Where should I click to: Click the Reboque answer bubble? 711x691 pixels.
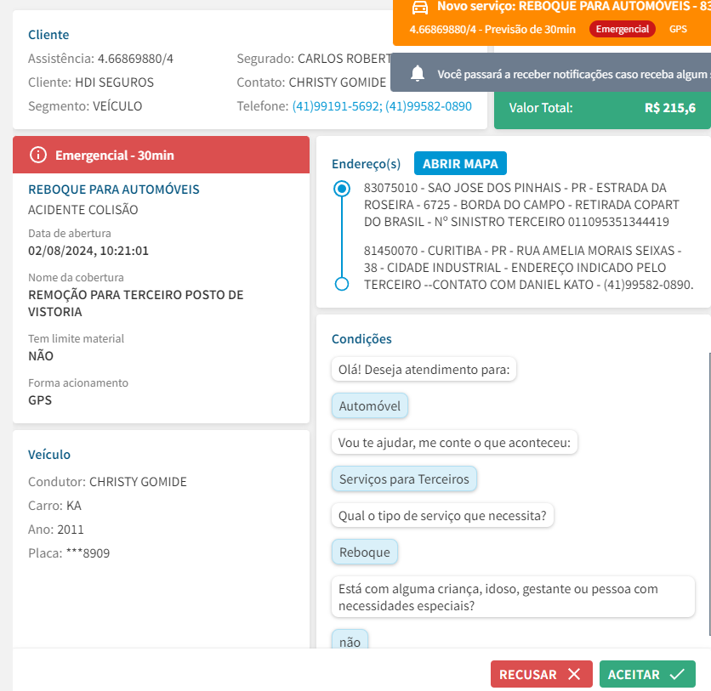click(x=364, y=552)
